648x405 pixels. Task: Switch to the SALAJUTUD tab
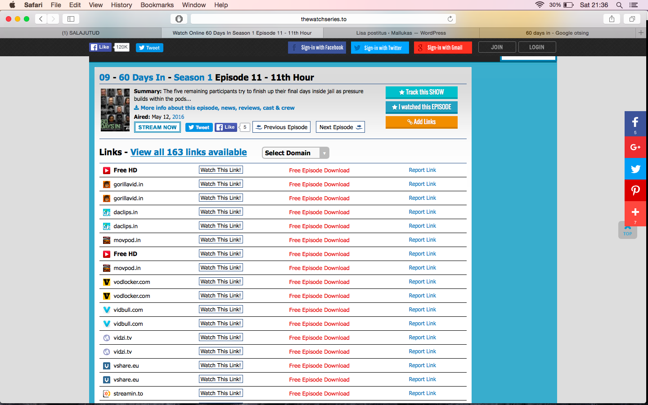[x=81, y=33]
